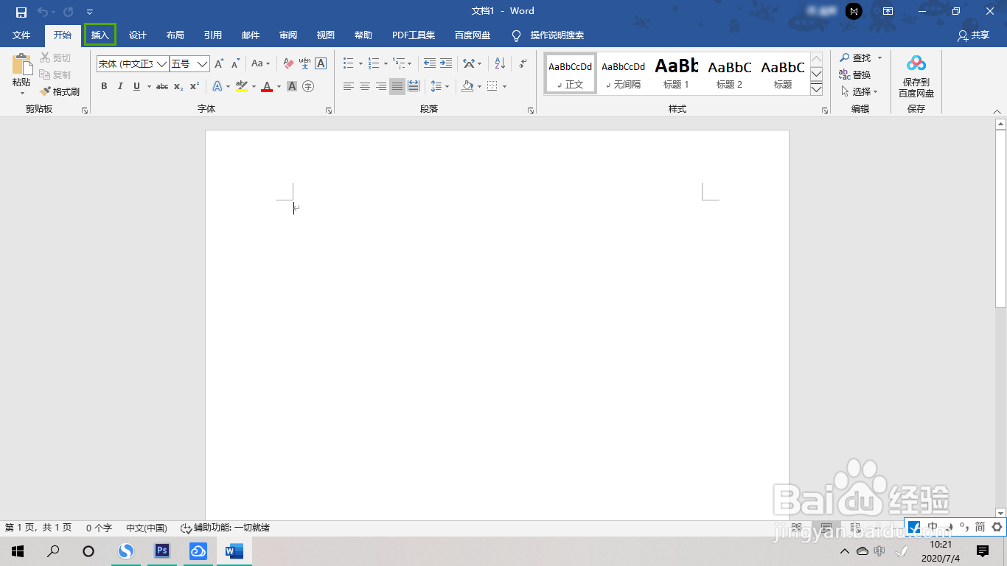Align text left
The image size is (1007, 566).
click(349, 86)
